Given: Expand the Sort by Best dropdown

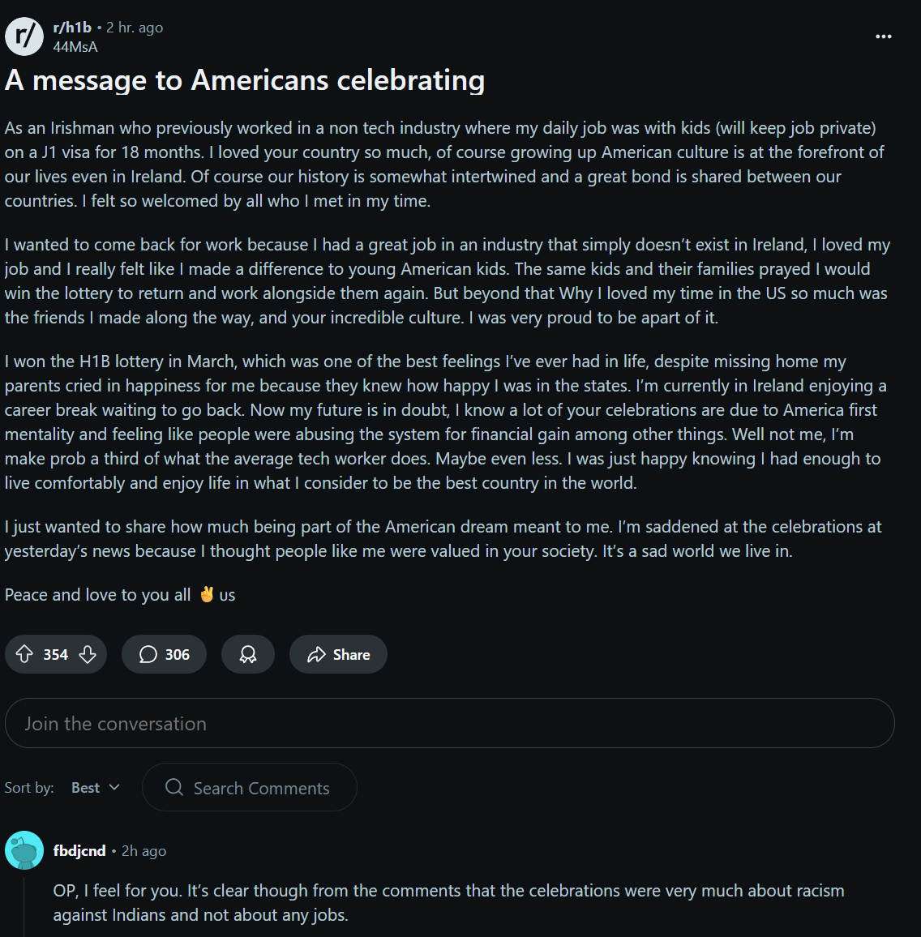Looking at the screenshot, I should (96, 788).
